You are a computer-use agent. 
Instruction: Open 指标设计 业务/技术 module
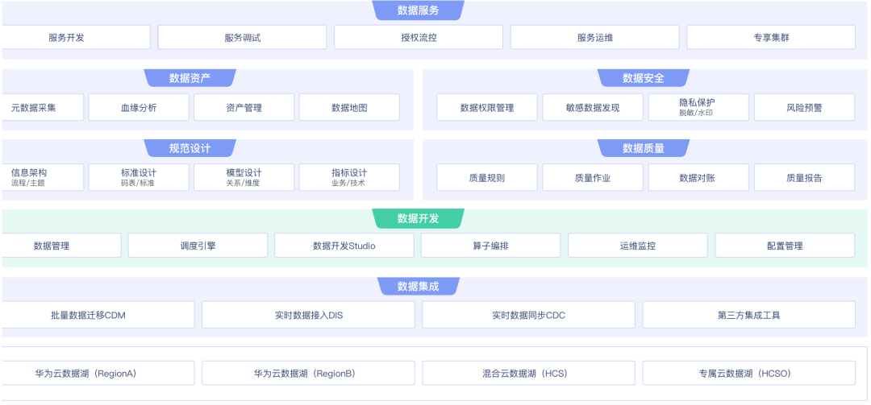pos(348,178)
